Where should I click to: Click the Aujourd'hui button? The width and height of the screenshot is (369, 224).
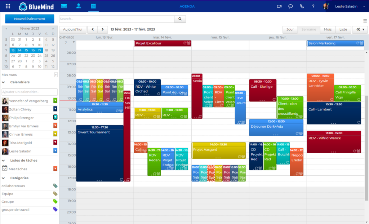(x=72, y=30)
